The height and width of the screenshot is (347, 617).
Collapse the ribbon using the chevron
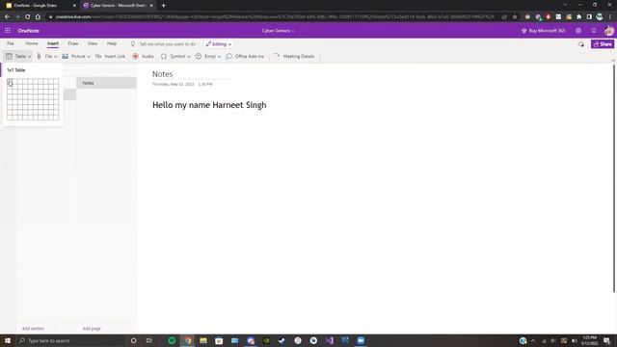click(x=613, y=61)
